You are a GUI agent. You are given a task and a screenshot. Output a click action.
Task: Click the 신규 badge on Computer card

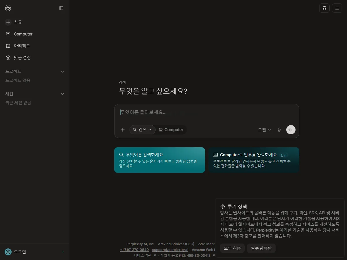click(284, 155)
